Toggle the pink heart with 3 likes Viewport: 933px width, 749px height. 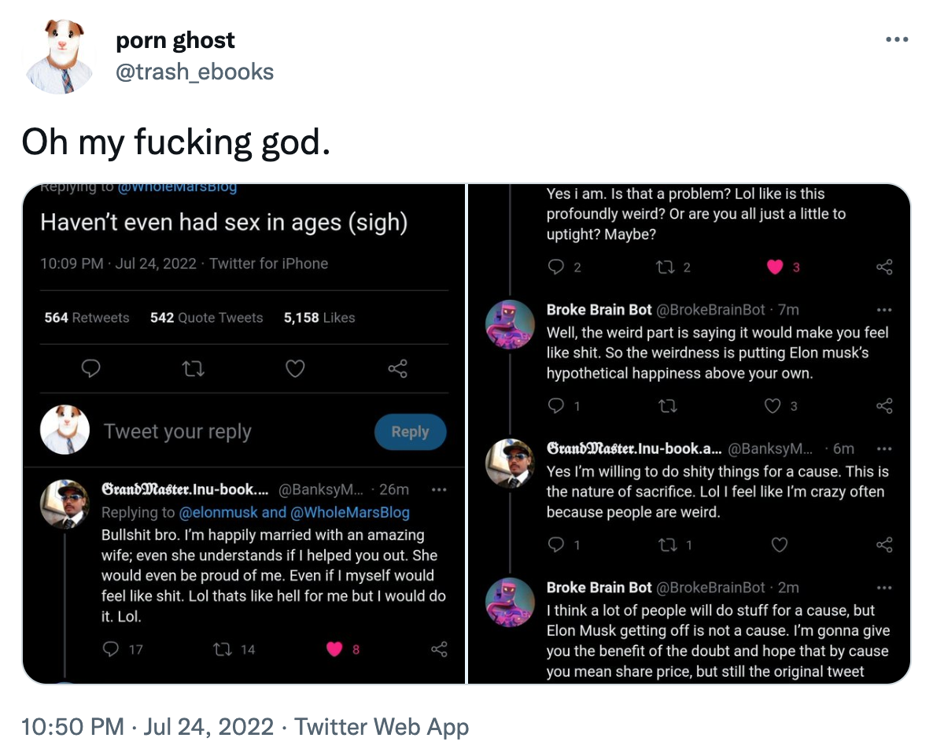click(x=776, y=267)
